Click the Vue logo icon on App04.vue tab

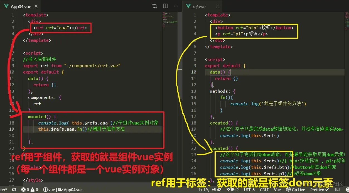coord(6,6)
